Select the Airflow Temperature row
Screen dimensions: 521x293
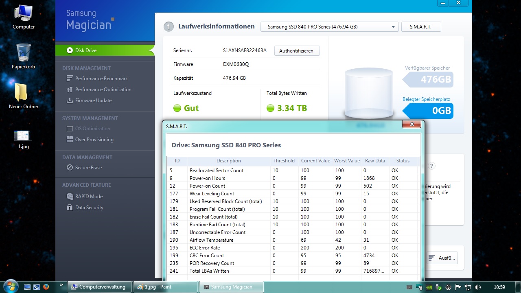[292, 240]
